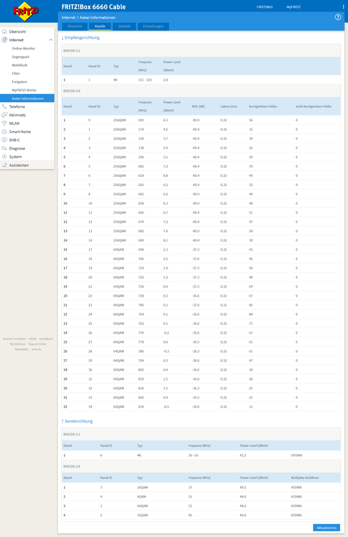Click the 4QAM type cell
The image size is (348, 537).
click(x=141, y=497)
